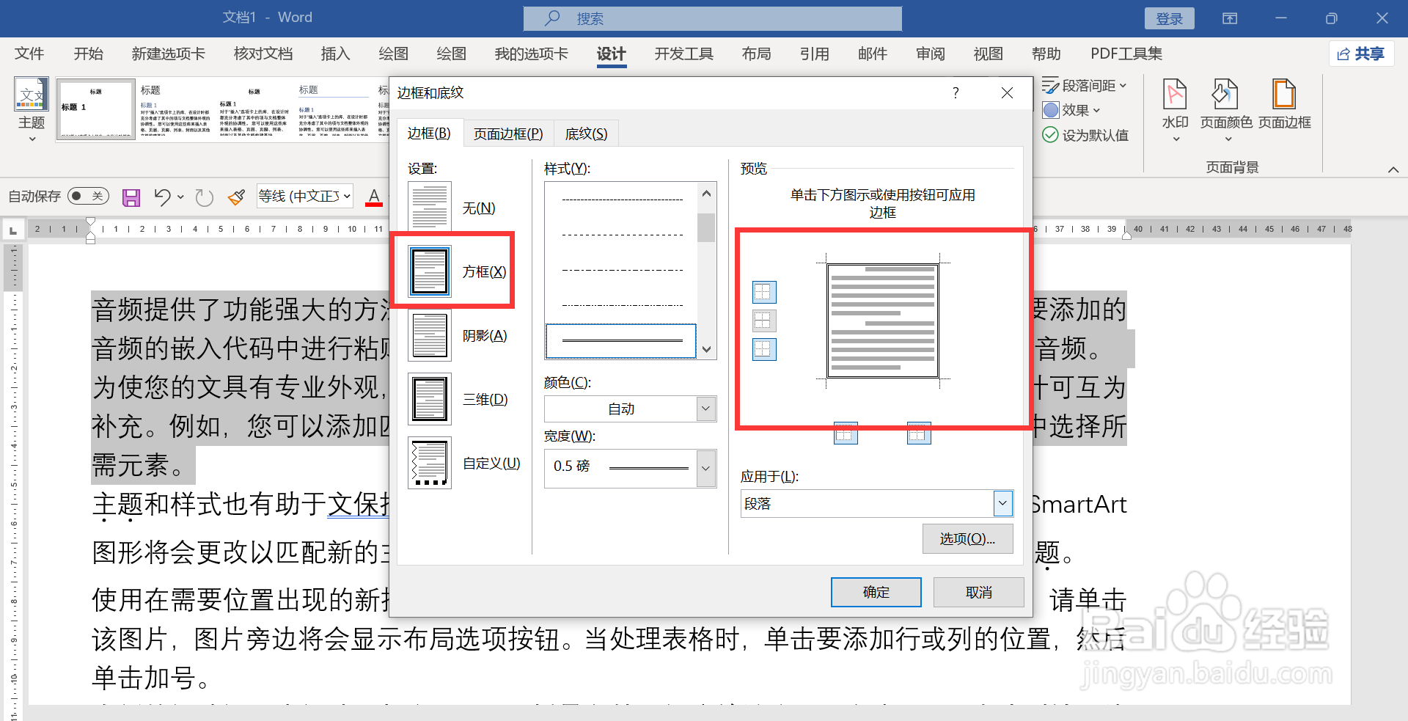The height and width of the screenshot is (721, 1408).
Task: Choose the 方框(X) box border setting
Action: (430, 271)
